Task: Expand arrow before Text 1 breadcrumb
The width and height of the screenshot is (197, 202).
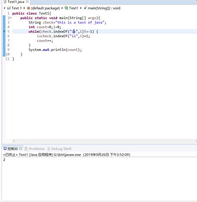Action: [5, 8]
